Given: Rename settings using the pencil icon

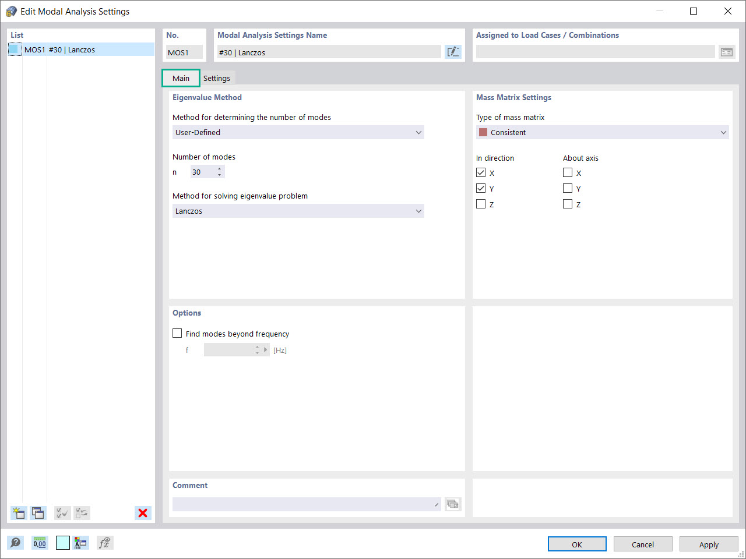Looking at the screenshot, I should [x=453, y=51].
